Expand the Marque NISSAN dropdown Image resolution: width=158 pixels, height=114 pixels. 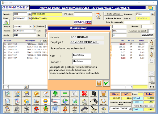31,27
